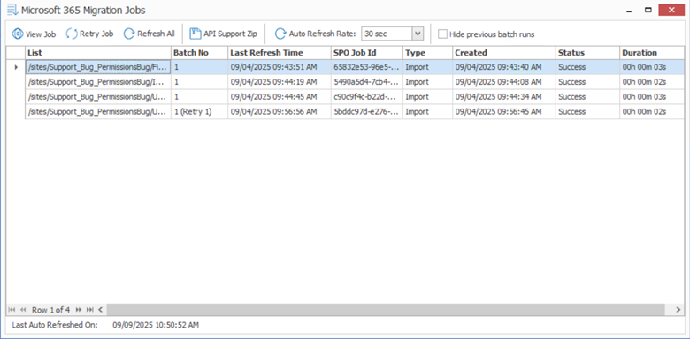The height and width of the screenshot is (339, 690).
Task: Click the 09/04/2025 09:44:19 AM cell
Action: pyautogui.click(x=280, y=82)
